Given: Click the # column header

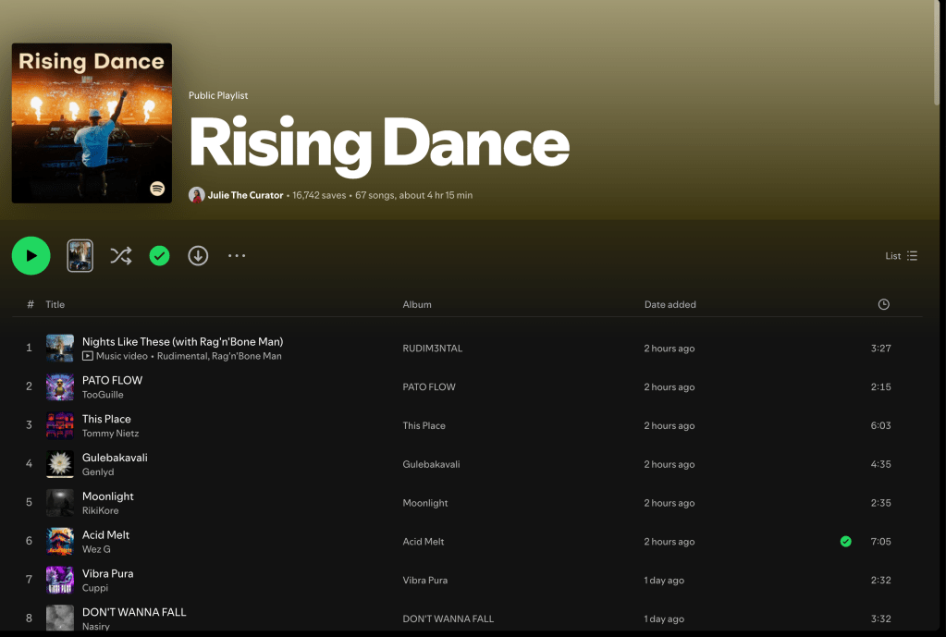Looking at the screenshot, I should (x=31, y=304).
